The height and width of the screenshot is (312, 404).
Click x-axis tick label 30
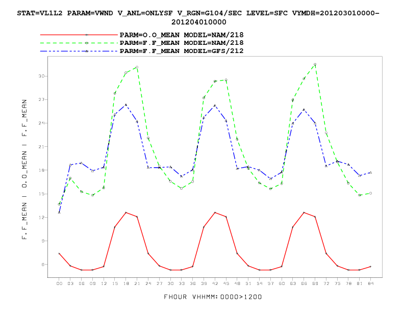[170, 283]
